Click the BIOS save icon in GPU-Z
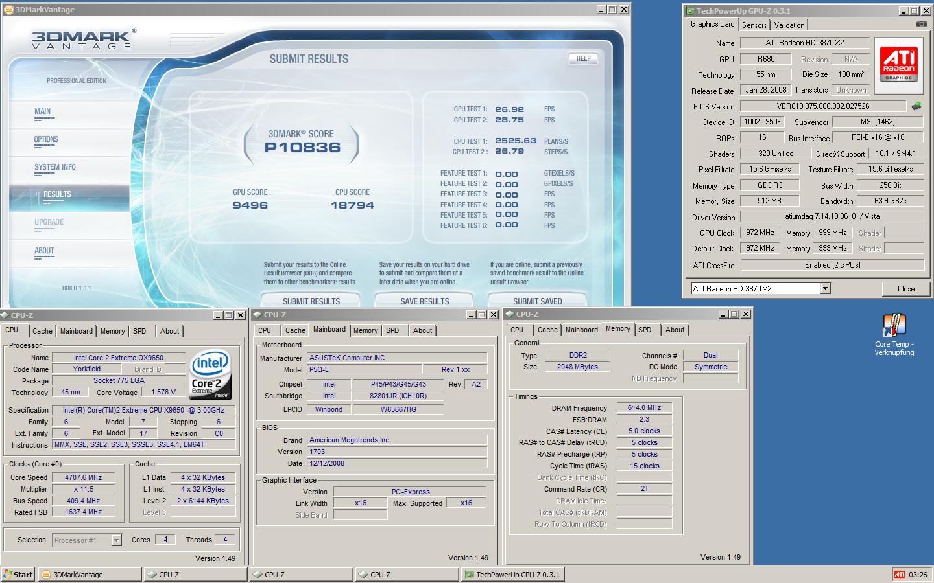The width and height of the screenshot is (934, 583). click(916, 106)
